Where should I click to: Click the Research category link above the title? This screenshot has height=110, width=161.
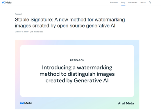click(x=19, y=14)
